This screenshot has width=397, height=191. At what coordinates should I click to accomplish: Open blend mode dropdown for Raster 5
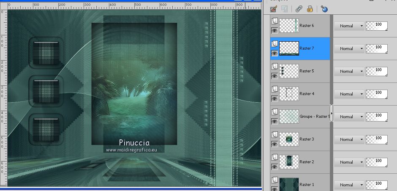coord(349,71)
